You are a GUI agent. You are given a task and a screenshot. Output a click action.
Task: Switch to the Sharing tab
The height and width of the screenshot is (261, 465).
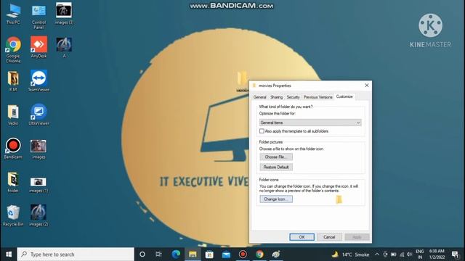[276, 97]
